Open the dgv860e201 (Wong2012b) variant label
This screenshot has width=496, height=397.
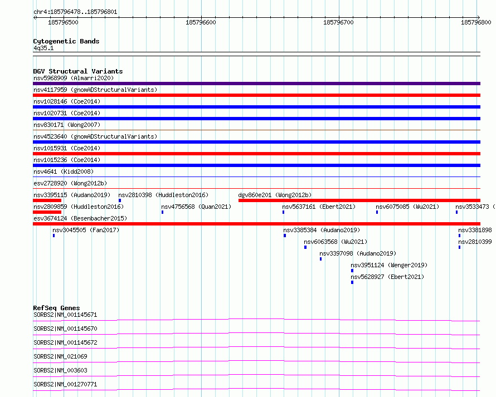[x=275, y=195]
